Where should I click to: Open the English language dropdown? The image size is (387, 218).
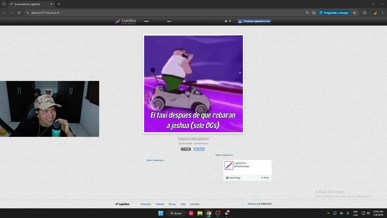147,21
